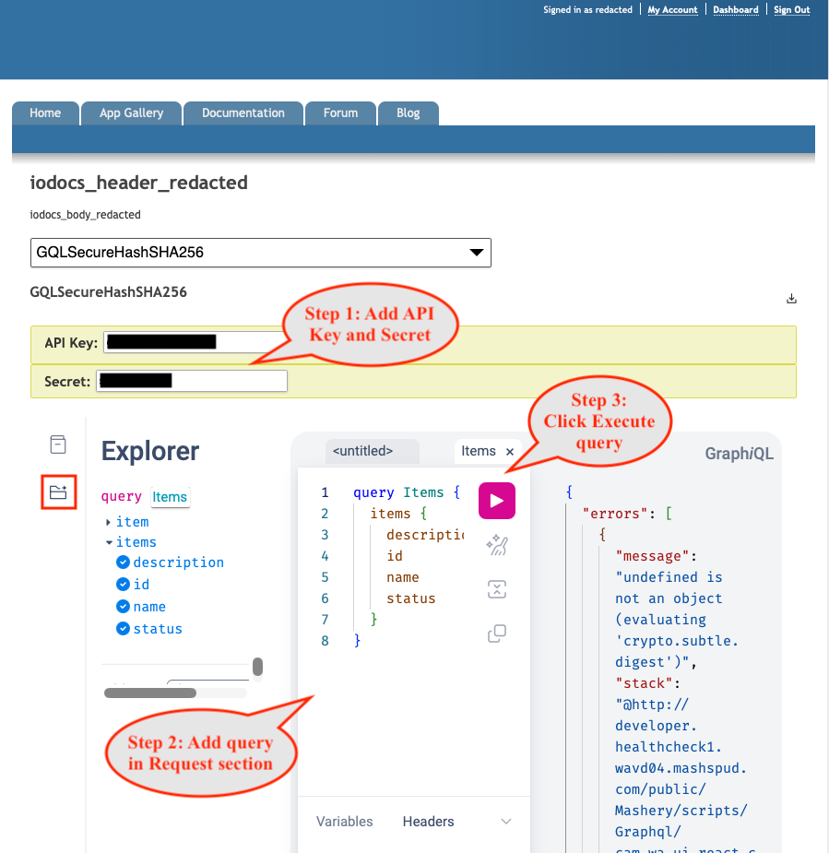
Task: Uncheck the status field checkbox
Action: point(123,629)
